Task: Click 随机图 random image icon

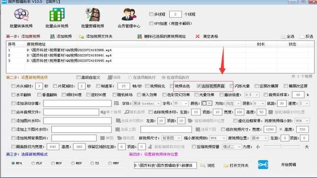Action: coord(119,138)
